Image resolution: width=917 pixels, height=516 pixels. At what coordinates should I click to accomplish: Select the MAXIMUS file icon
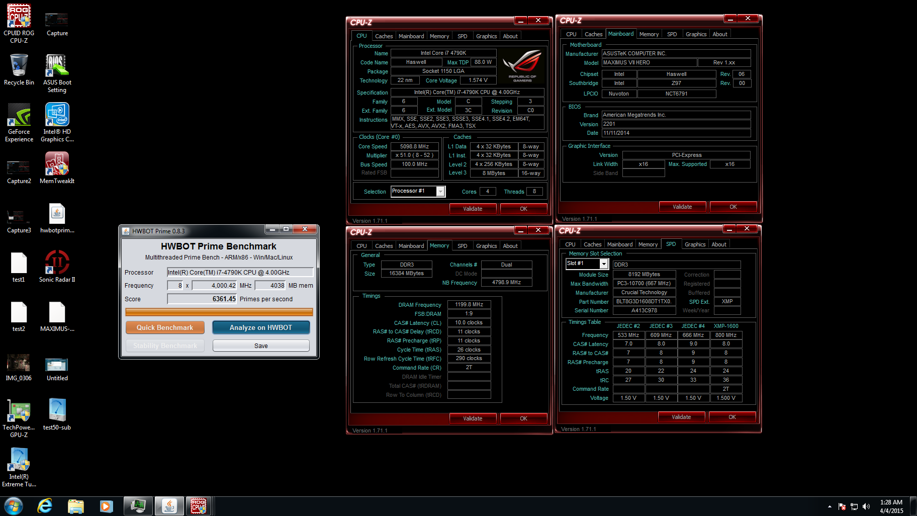pos(57,316)
